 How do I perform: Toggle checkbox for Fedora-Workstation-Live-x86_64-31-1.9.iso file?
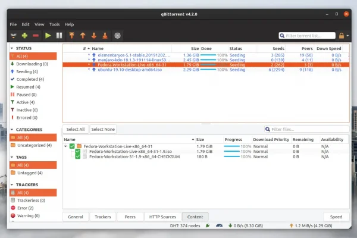click(x=77, y=151)
